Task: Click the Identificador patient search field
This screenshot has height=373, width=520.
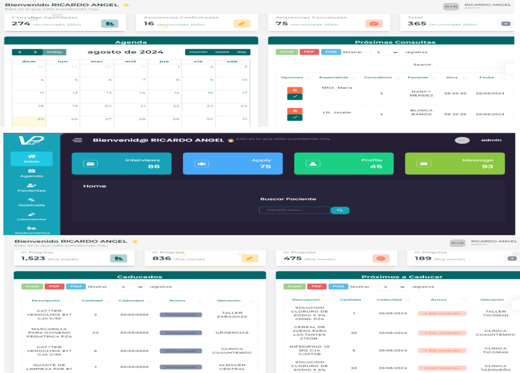Action: pos(294,210)
